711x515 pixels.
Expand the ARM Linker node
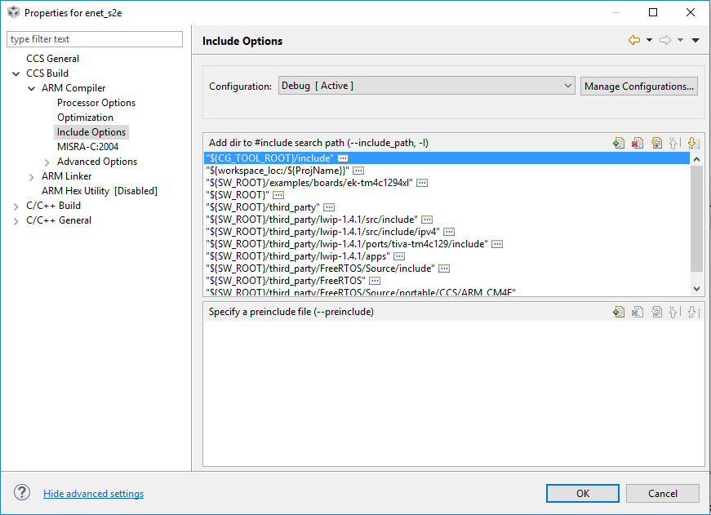pos(33,176)
